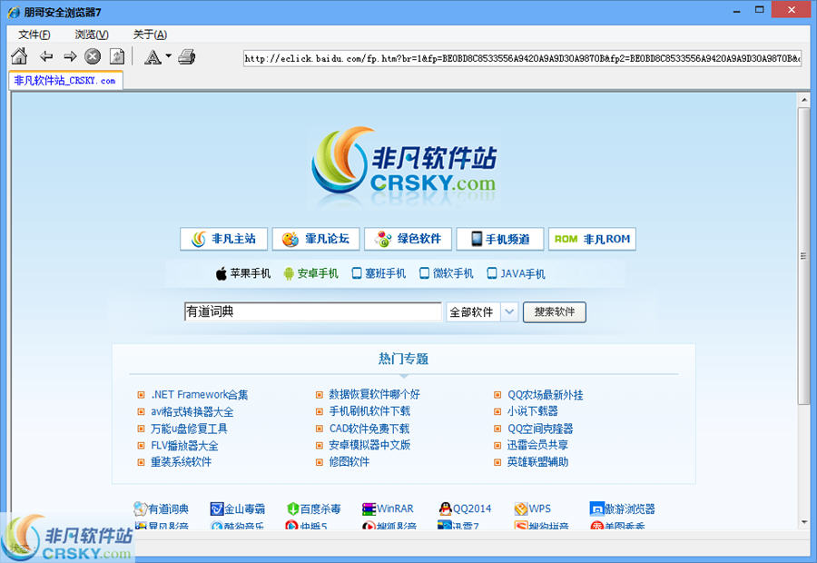817x563 pixels.
Task: Click the vertical scrollbar down arrow
Action: (x=804, y=522)
